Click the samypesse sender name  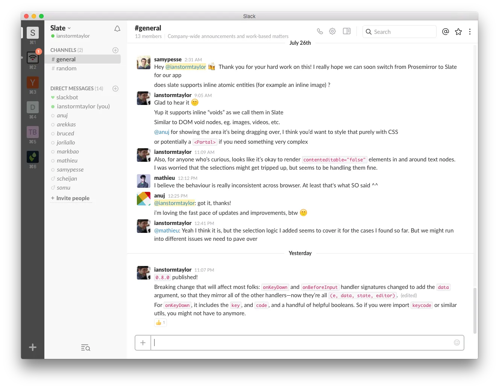coord(168,59)
